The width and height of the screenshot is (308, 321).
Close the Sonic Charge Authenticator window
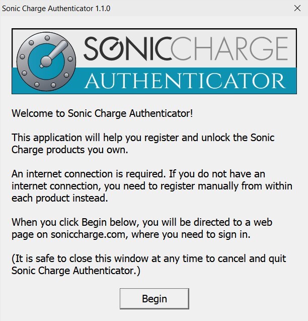(x=296, y=9)
